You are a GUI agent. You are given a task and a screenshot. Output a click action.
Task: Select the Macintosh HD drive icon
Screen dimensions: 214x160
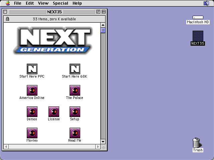[198, 17]
